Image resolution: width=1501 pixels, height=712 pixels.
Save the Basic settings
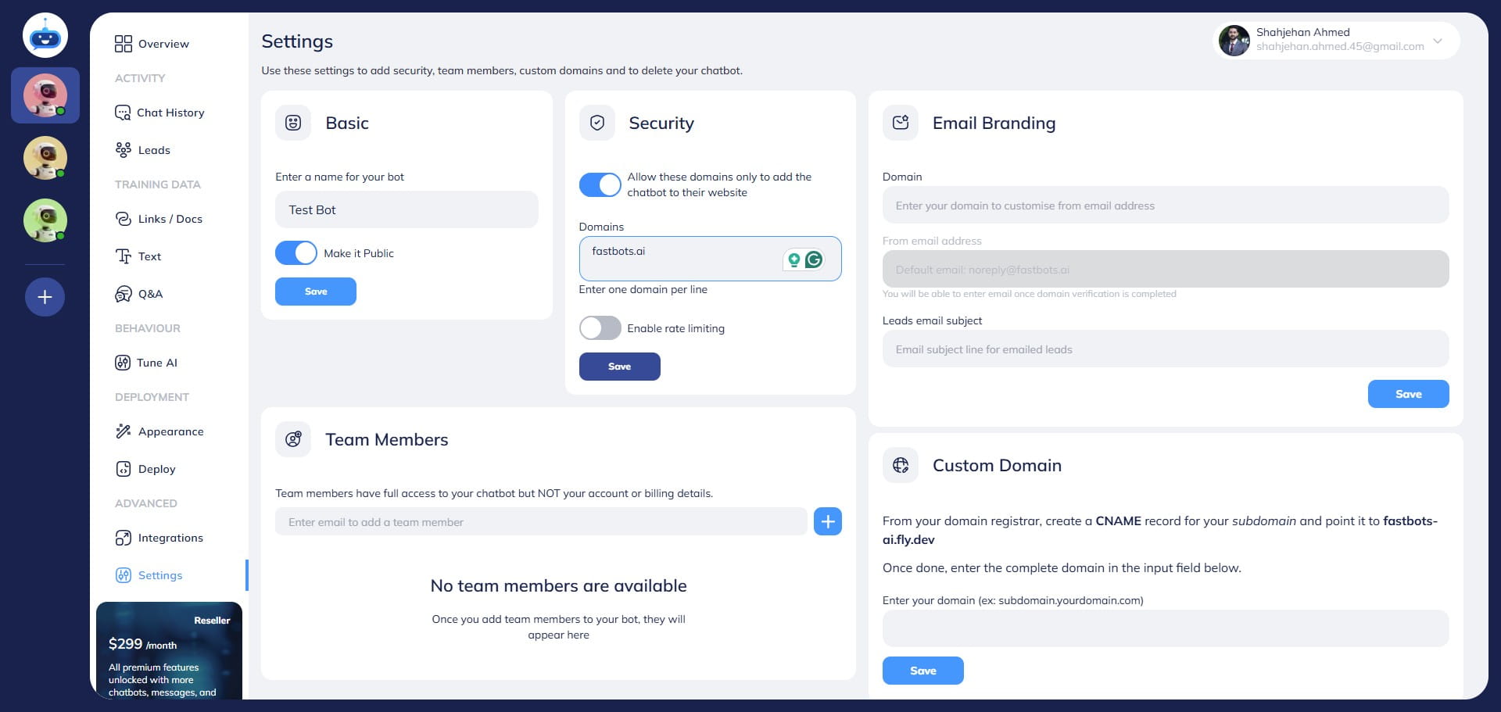[x=316, y=292]
